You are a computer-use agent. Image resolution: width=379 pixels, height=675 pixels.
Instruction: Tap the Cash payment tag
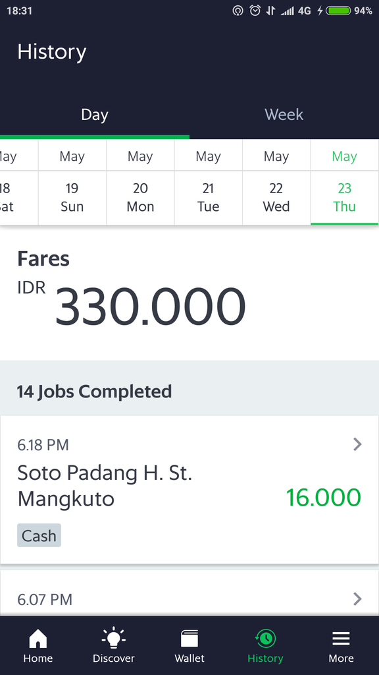tap(39, 535)
